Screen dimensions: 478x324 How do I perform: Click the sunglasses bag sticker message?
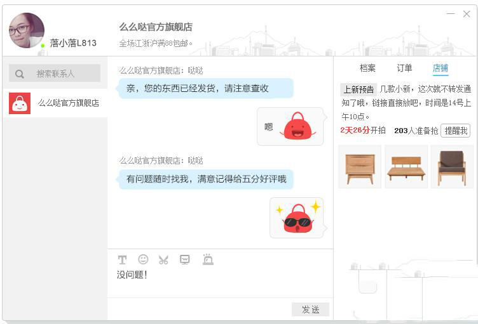pos(297,217)
